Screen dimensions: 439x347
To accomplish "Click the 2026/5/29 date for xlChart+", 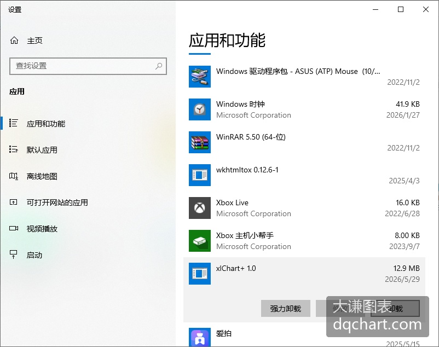I will 402,279.
